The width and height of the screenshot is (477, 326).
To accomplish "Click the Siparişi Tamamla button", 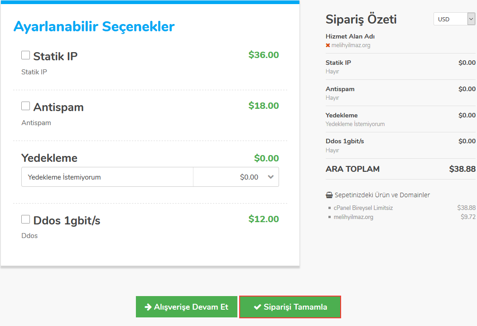I will point(290,307).
